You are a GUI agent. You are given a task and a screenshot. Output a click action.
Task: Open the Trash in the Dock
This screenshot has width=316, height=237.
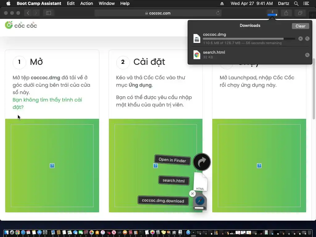coord(309,232)
